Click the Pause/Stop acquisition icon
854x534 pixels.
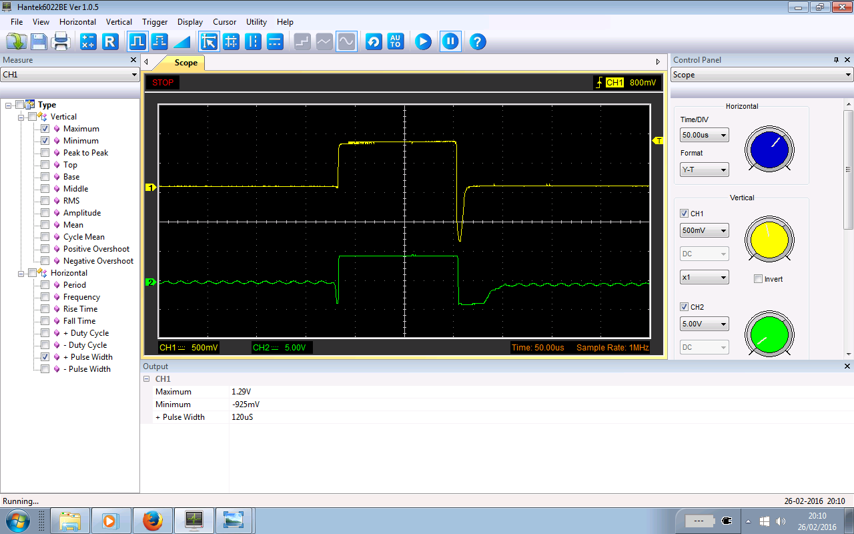tap(450, 42)
